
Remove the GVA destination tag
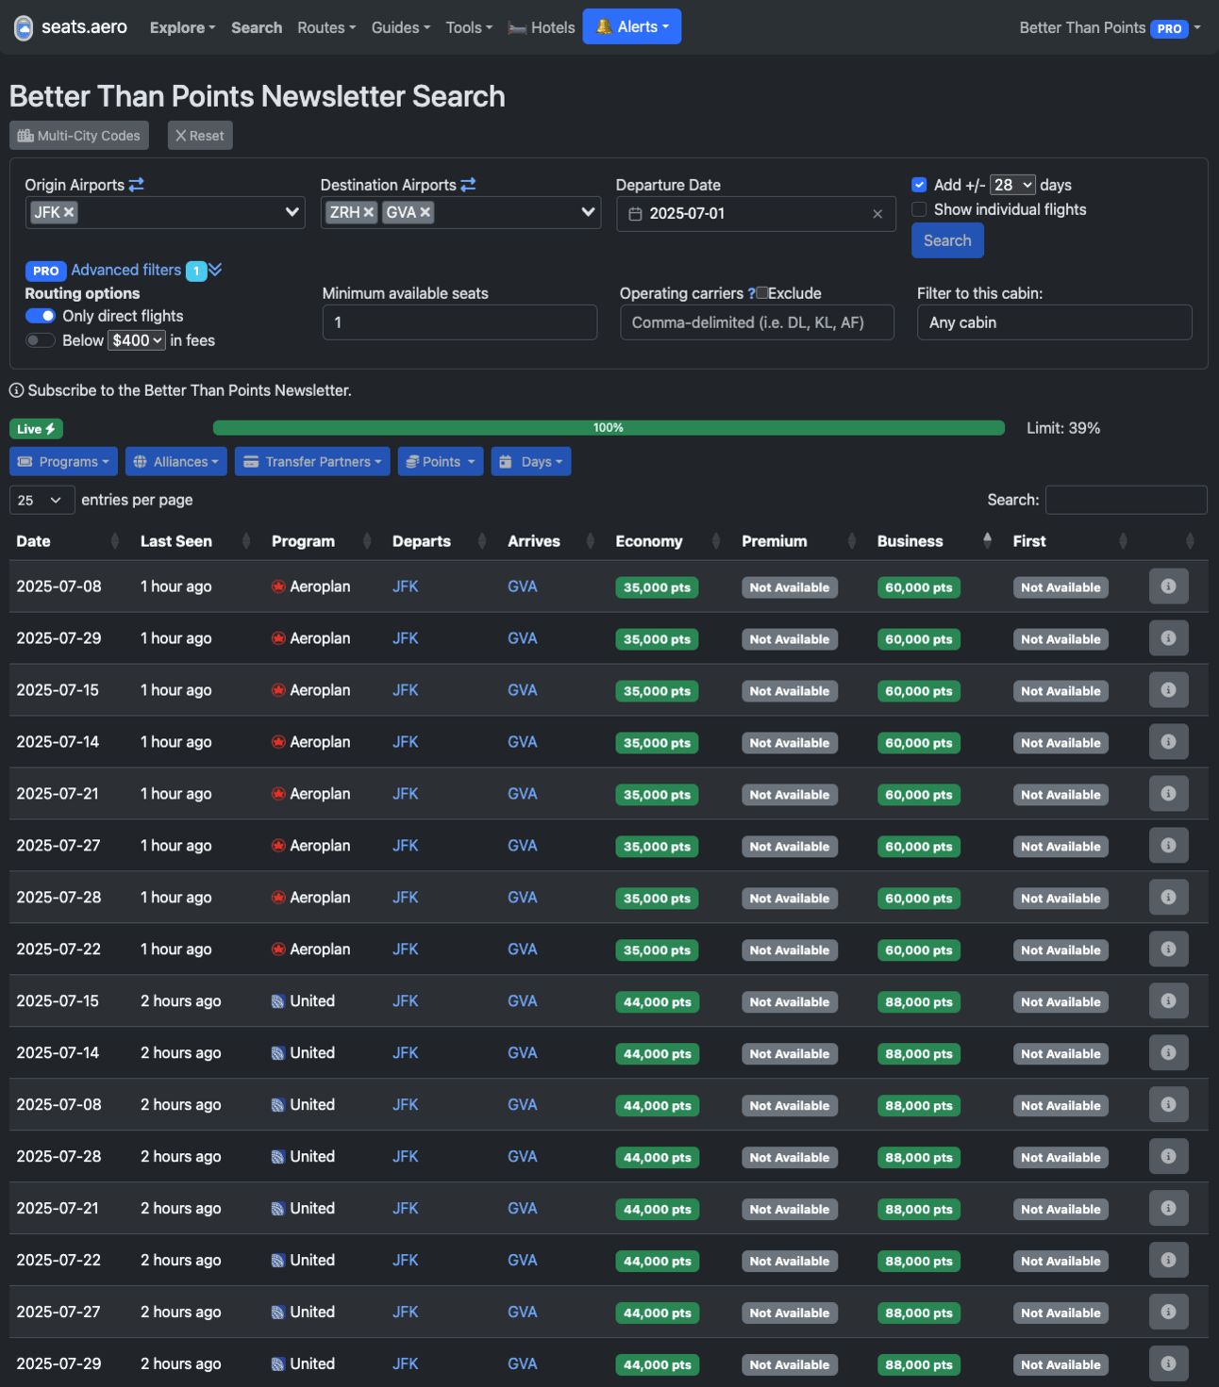point(426,212)
